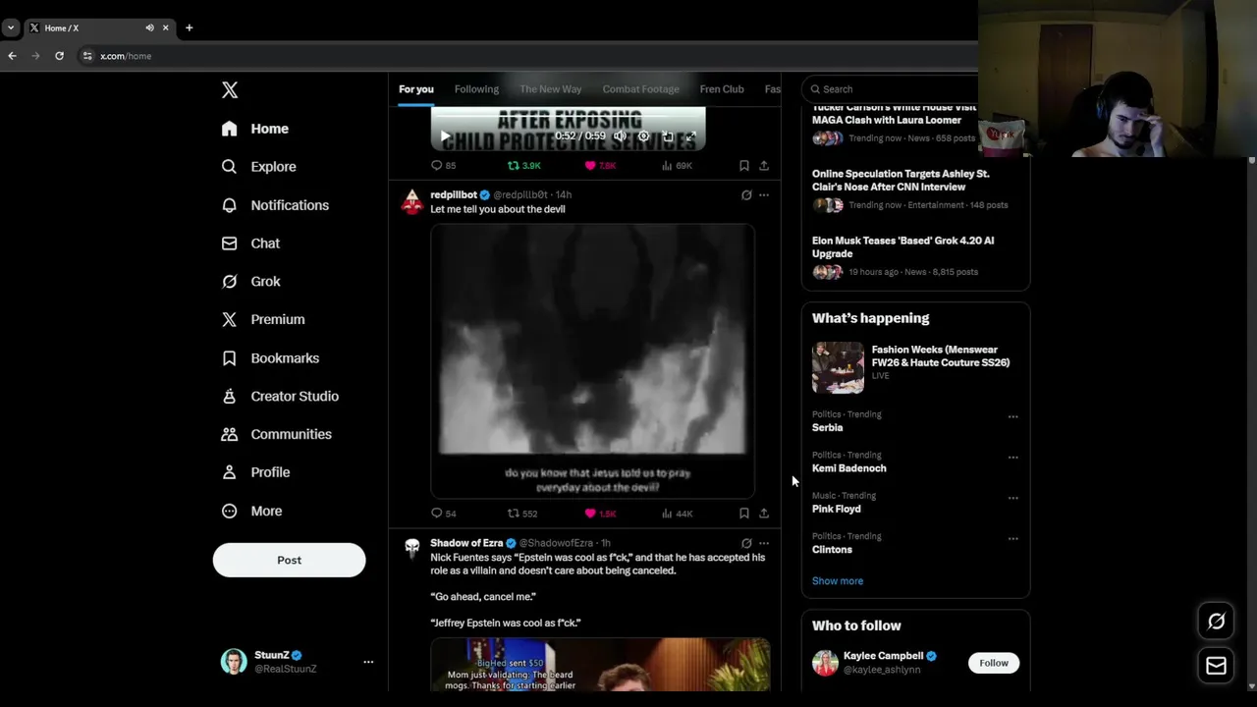Open top video settings gear
This screenshot has width=1257, height=707.
[643, 136]
